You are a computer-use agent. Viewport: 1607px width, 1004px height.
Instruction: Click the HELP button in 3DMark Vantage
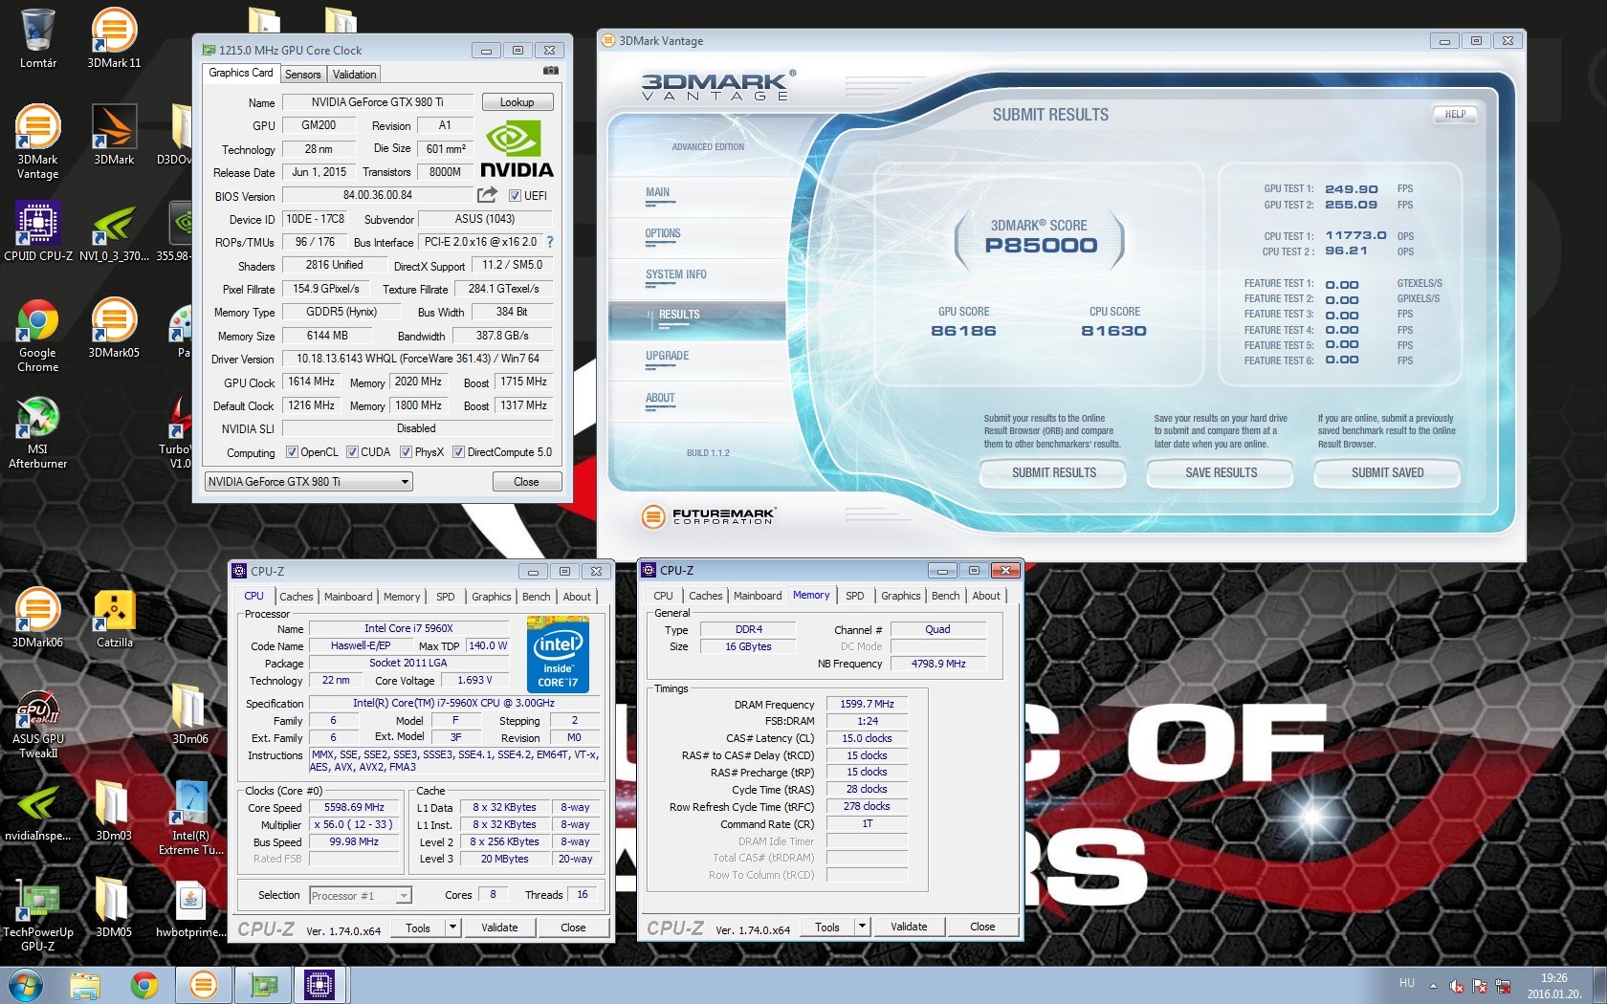(1455, 115)
